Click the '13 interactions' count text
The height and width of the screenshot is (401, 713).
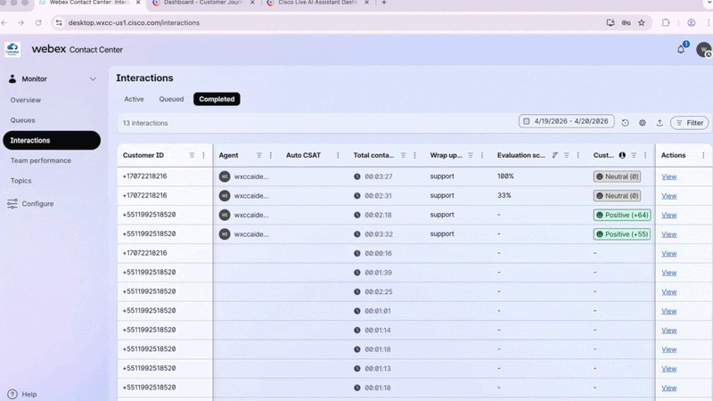[x=145, y=123]
